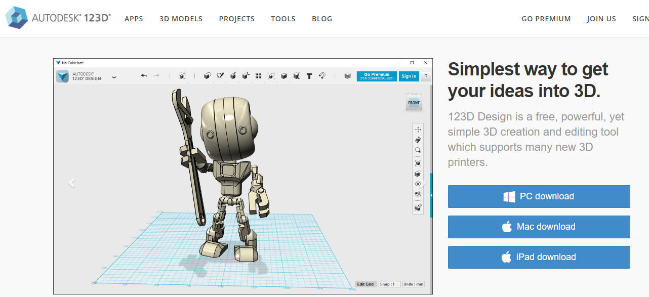Open the 3D MODELS menu item
The height and width of the screenshot is (297, 649).
click(x=181, y=19)
